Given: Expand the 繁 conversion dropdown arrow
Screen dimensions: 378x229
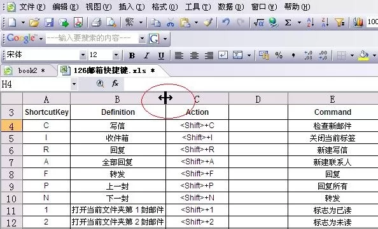Looking at the screenshot, I should (x=141, y=23).
